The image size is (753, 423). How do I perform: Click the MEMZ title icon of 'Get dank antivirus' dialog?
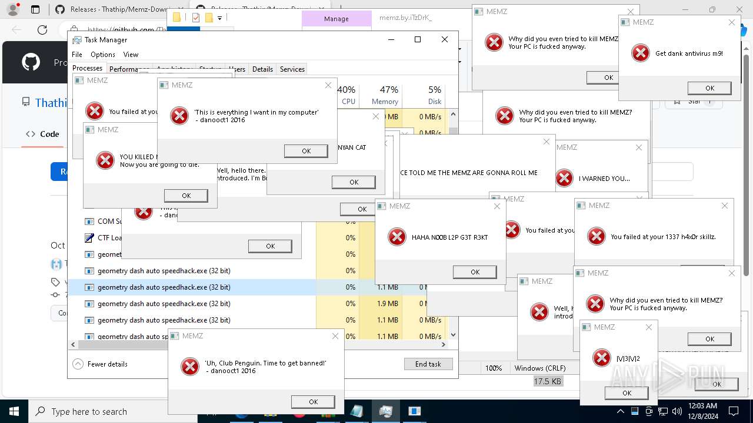[x=626, y=22]
